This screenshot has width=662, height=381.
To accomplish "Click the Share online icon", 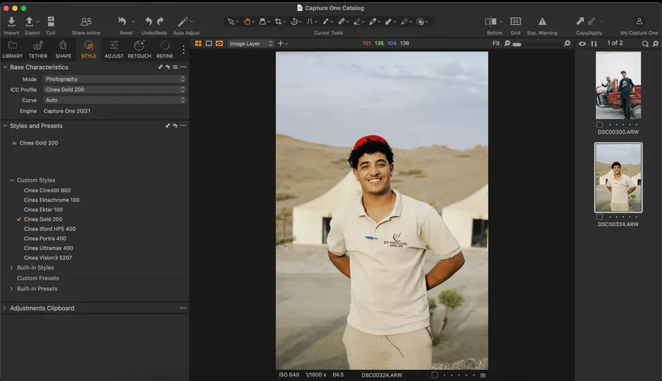I will (x=86, y=21).
